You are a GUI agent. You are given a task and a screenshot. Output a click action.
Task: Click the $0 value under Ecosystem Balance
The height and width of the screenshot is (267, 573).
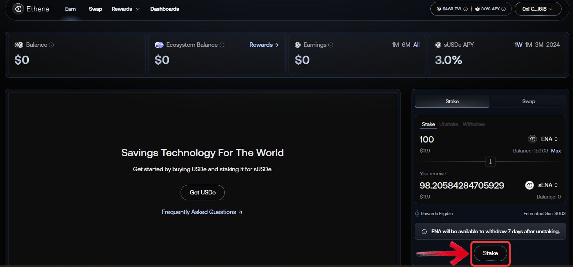point(162,60)
